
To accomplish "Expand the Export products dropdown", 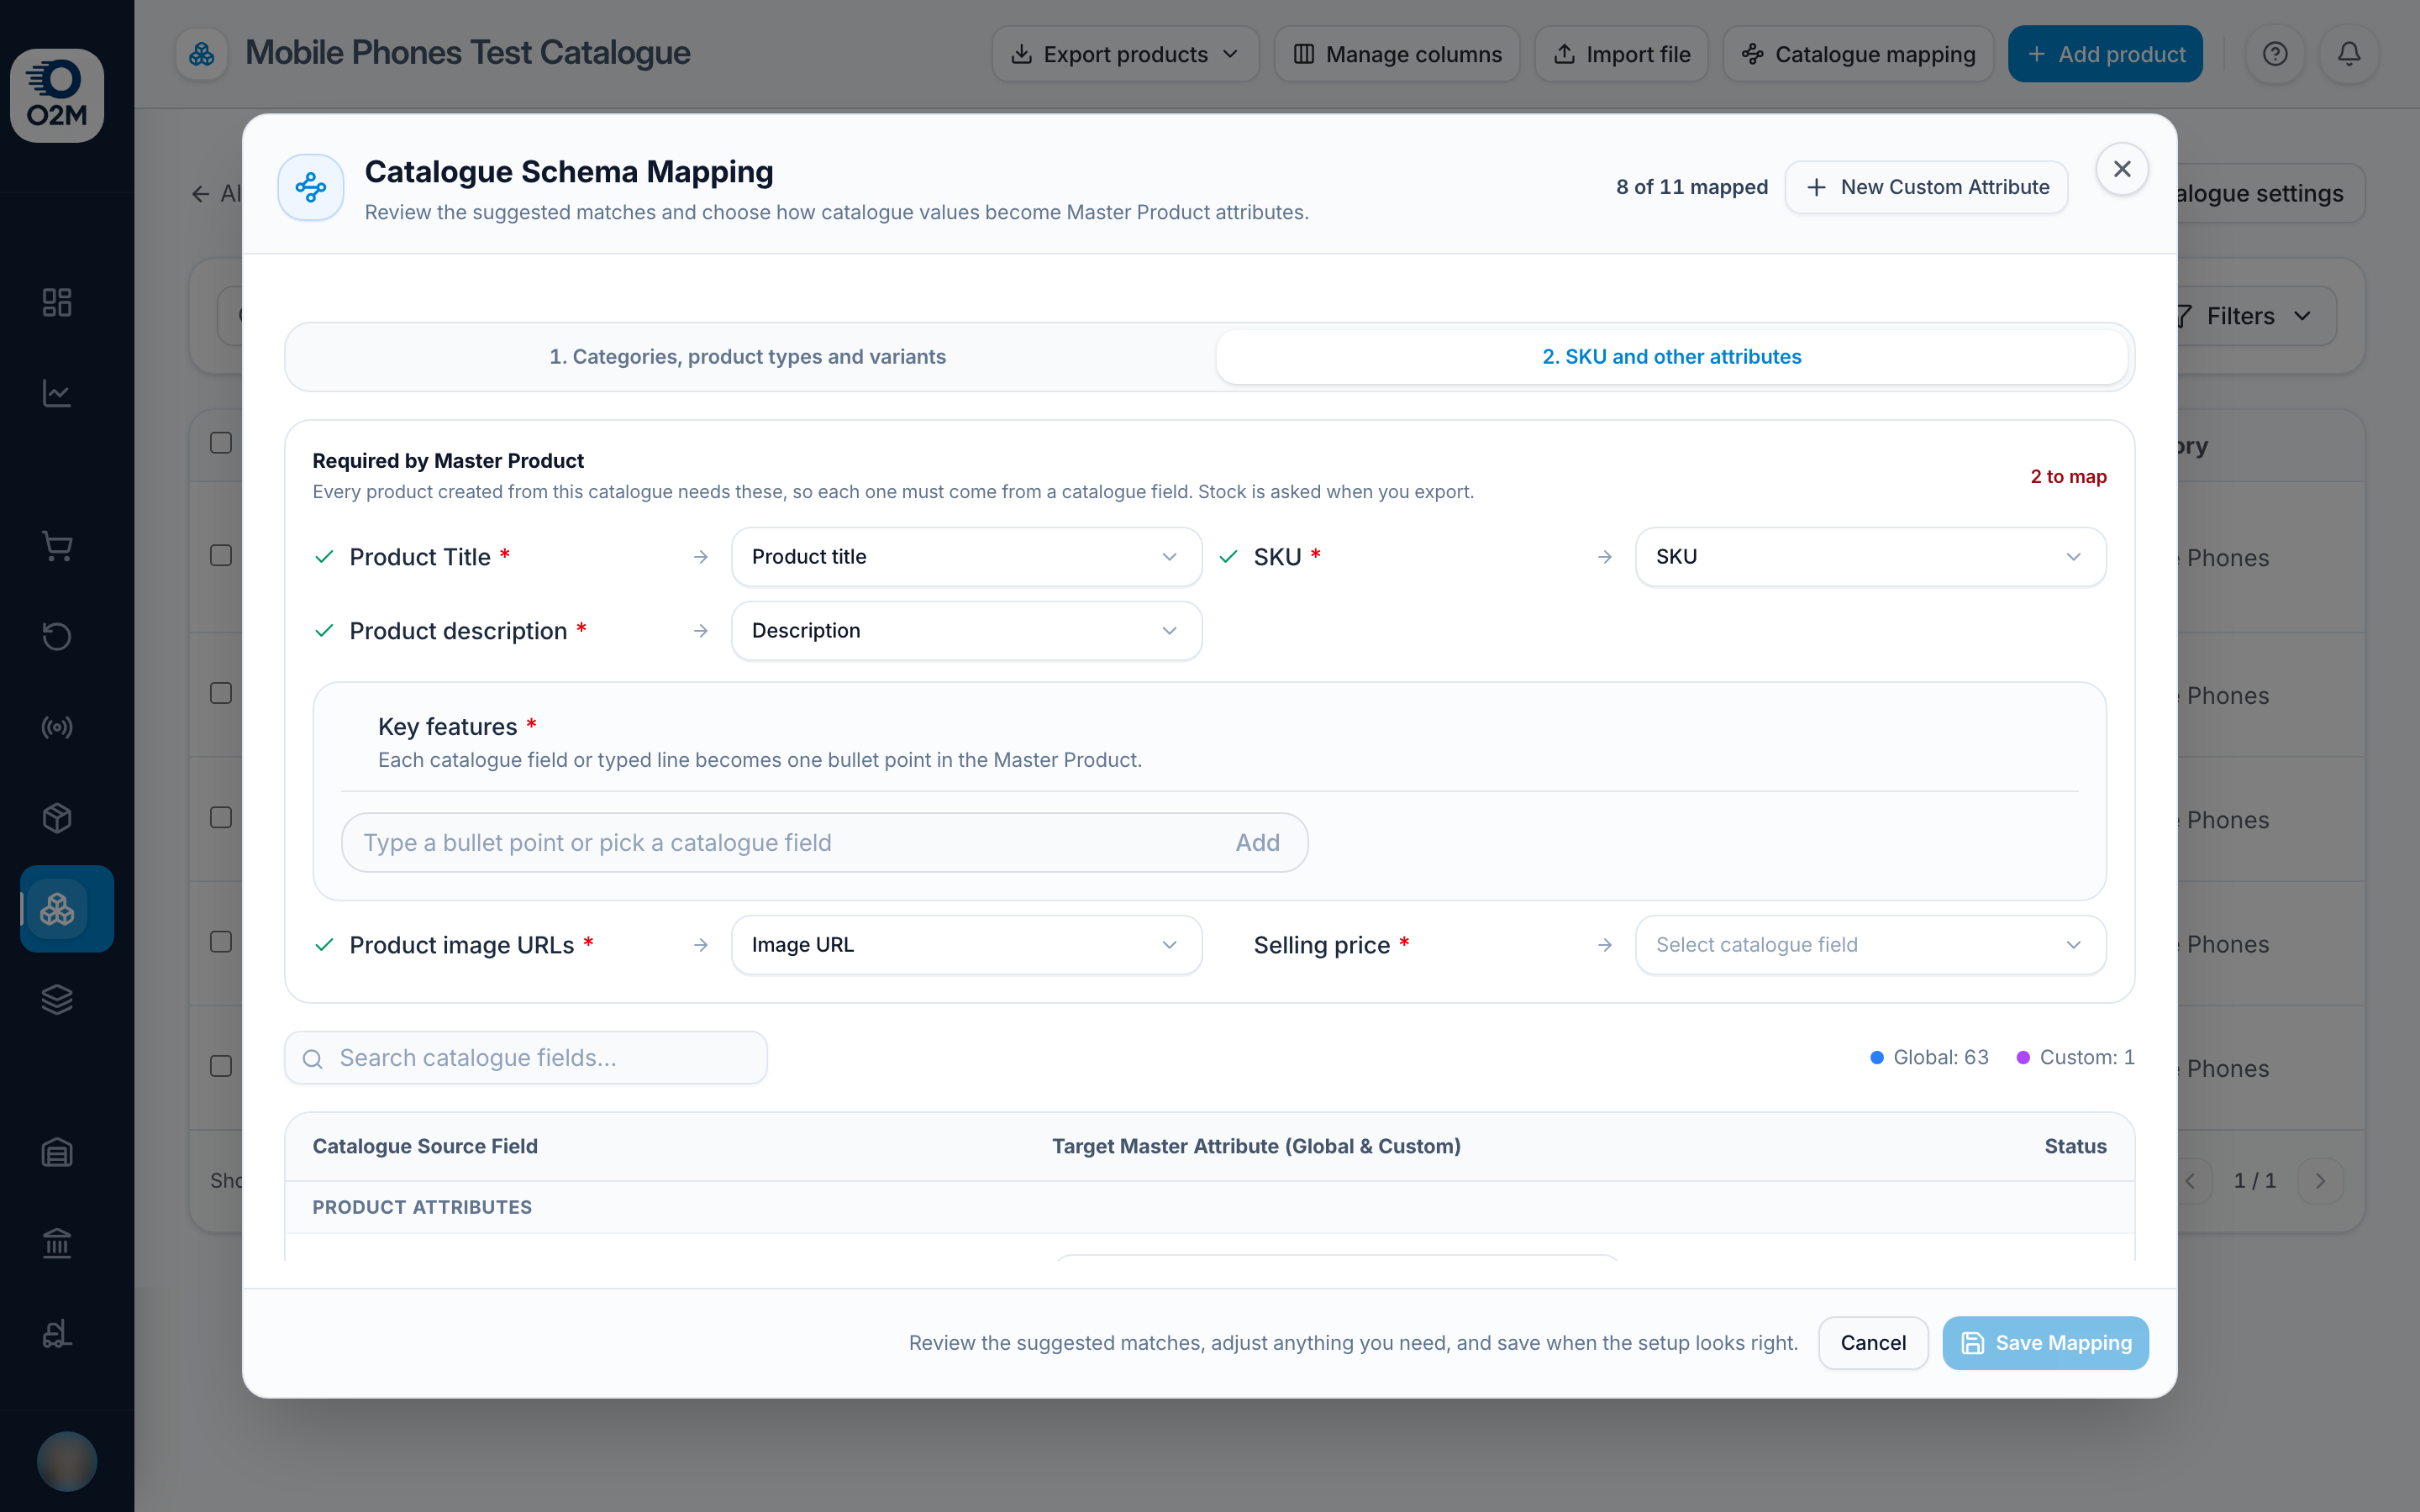I will coord(1125,54).
